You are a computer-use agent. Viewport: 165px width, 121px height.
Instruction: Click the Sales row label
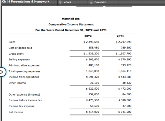(x=12, y=42)
